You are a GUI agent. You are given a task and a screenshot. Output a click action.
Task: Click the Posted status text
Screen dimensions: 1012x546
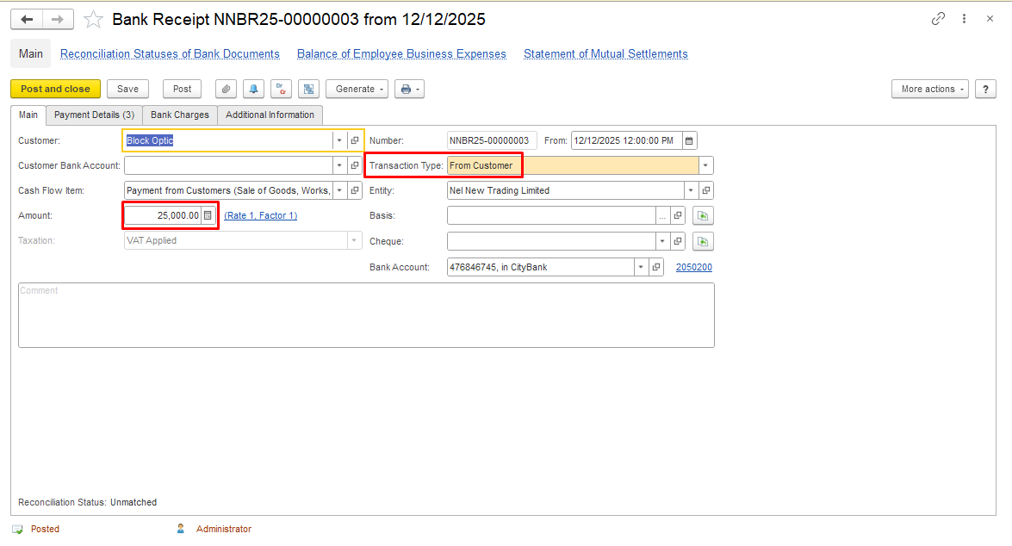[45, 530]
